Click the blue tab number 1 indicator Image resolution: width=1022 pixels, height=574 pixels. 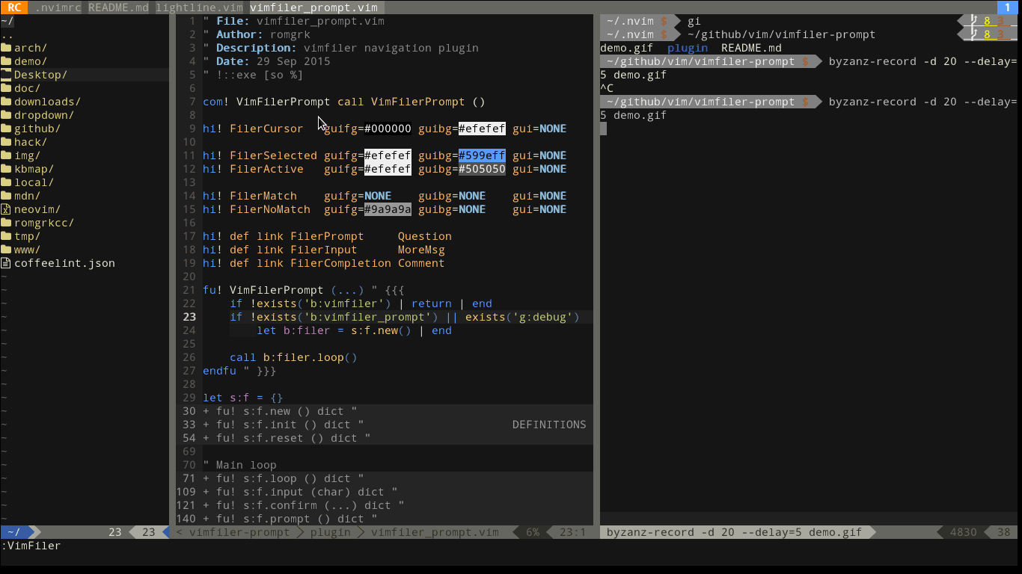[x=1008, y=7]
